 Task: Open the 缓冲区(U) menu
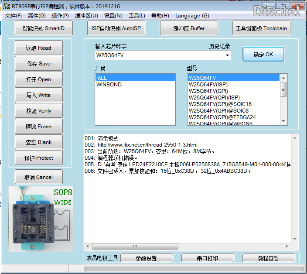86,16
